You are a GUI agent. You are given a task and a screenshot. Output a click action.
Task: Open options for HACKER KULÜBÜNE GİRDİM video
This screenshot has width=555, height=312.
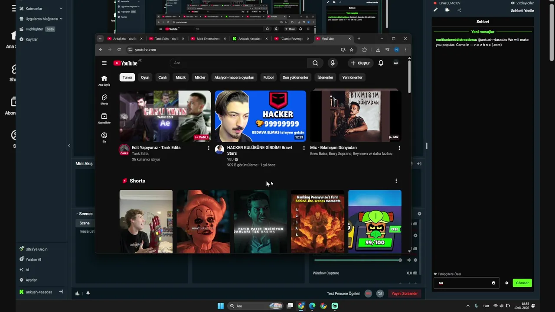click(x=304, y=148)
